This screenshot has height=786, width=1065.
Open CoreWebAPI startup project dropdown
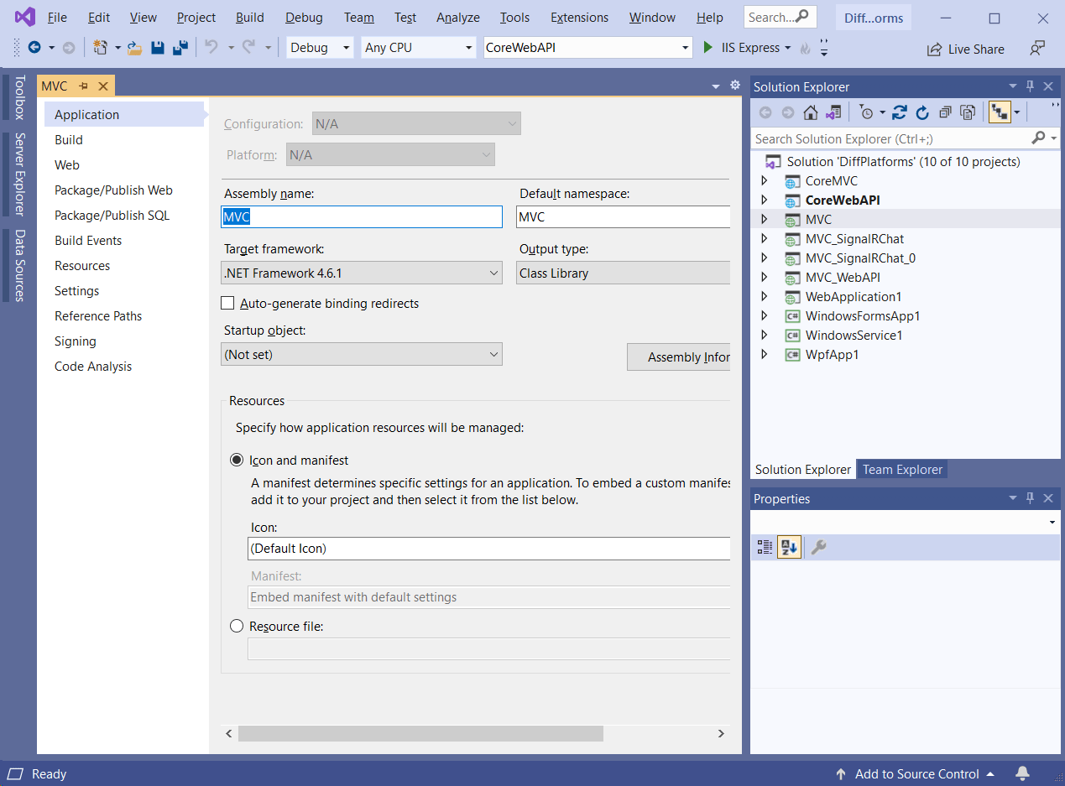pyautogui.click(x=588, y=48)
